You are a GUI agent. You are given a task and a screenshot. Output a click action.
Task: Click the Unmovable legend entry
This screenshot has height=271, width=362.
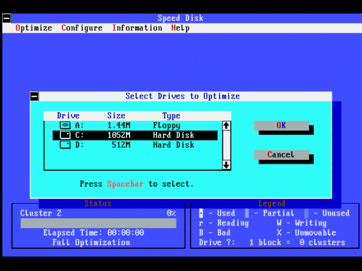[x=306, y=233]
